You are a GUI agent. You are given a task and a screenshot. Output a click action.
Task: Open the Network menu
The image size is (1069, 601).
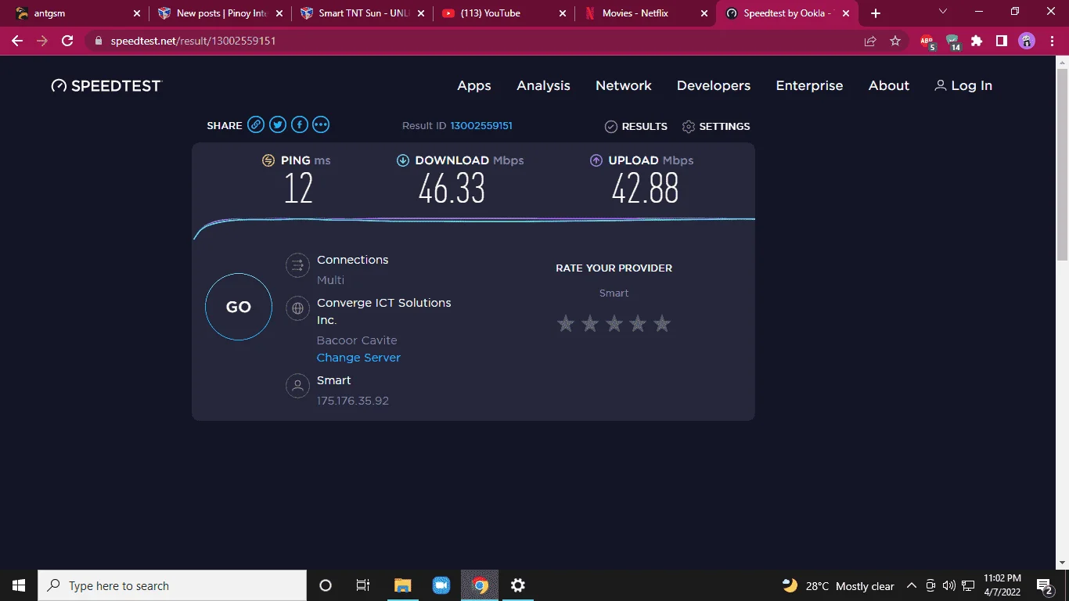(x=624, y=86)
